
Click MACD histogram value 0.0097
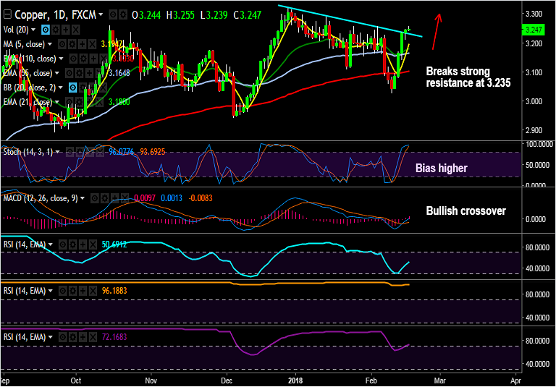pyautogui.click(x=145, y=198)
